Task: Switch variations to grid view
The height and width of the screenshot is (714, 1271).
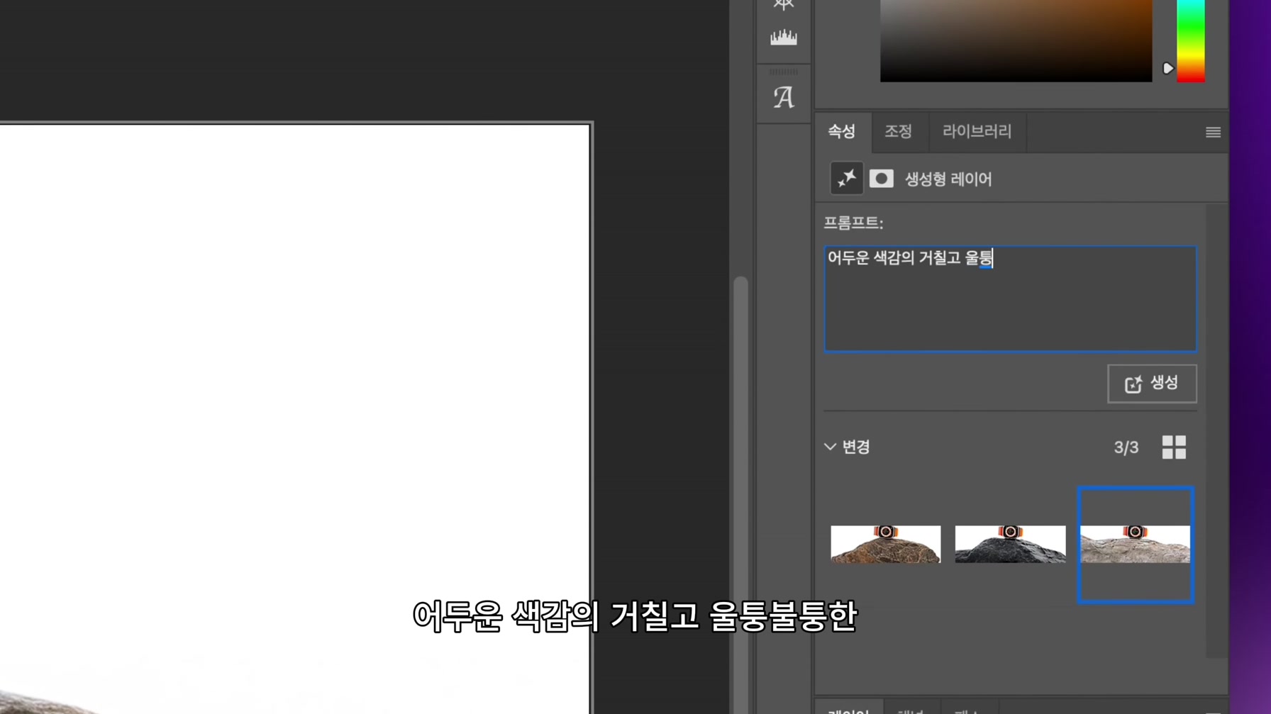Action: tap(1174, 447)
